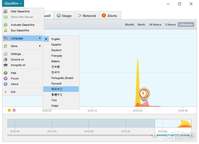Click the BUY badge beside Show Mini Viewer
The image size is (199, 144).
(x=6, y=17)
